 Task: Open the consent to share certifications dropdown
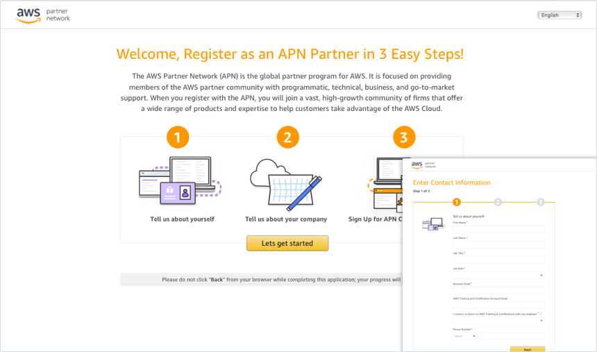498,320
